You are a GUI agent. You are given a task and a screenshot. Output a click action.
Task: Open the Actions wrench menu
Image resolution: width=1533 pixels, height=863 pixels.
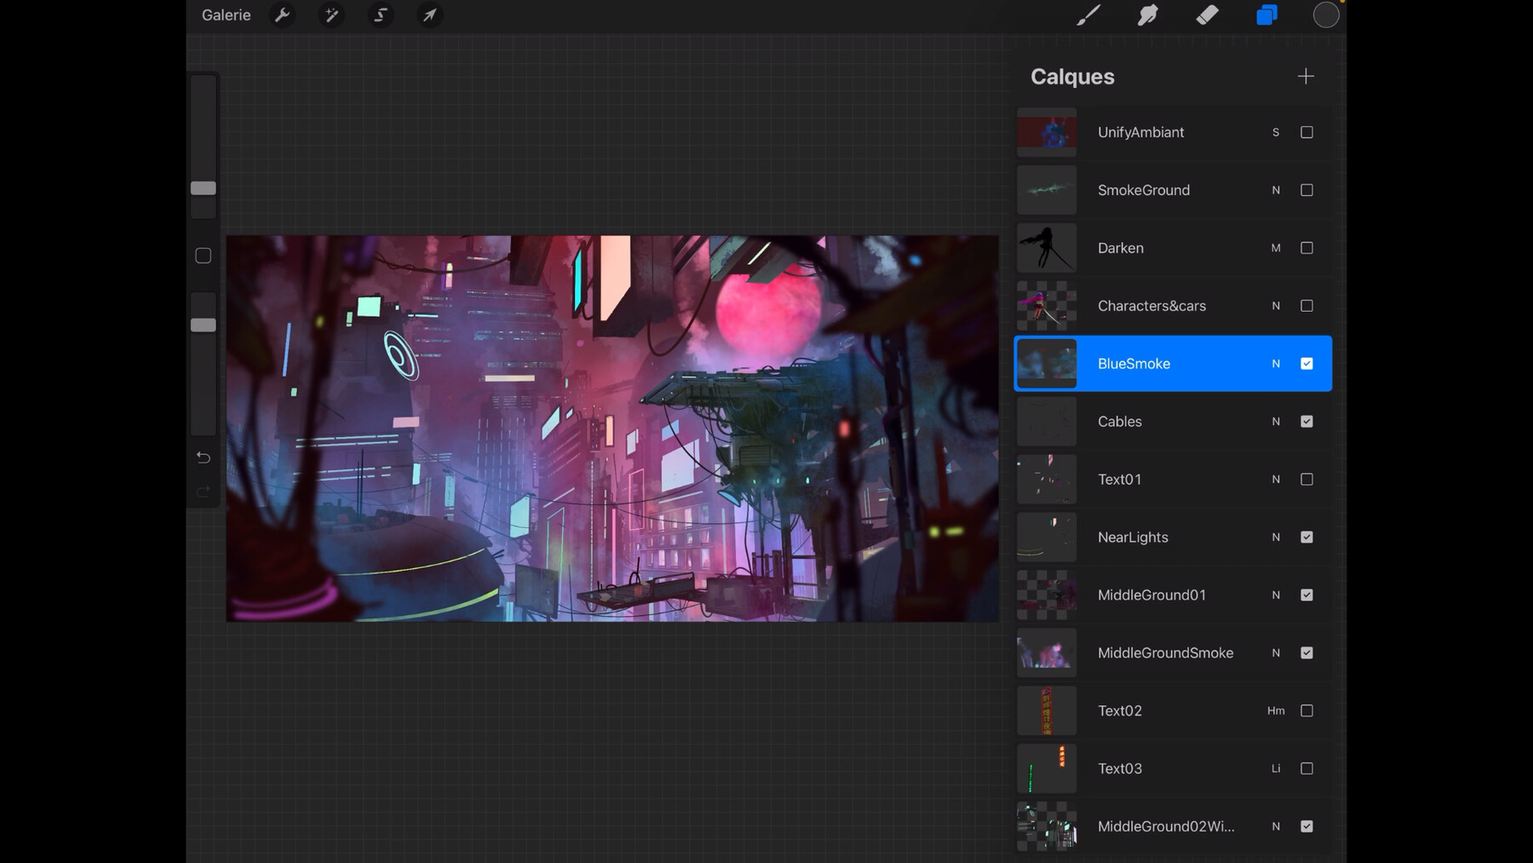coord(282,15)
